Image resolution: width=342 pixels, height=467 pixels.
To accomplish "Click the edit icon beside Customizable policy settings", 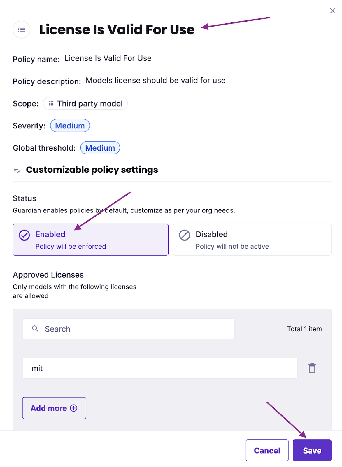I will [17, 170].
